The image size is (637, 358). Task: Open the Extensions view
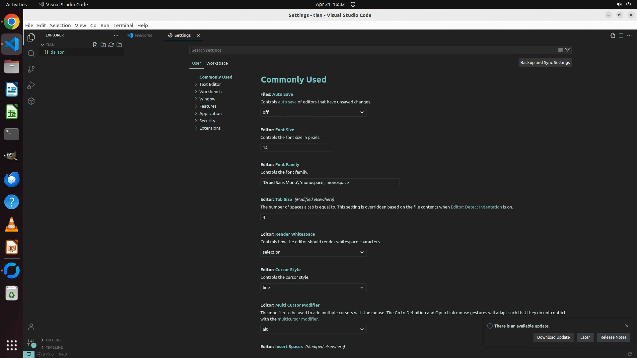[x=31, y=101]
